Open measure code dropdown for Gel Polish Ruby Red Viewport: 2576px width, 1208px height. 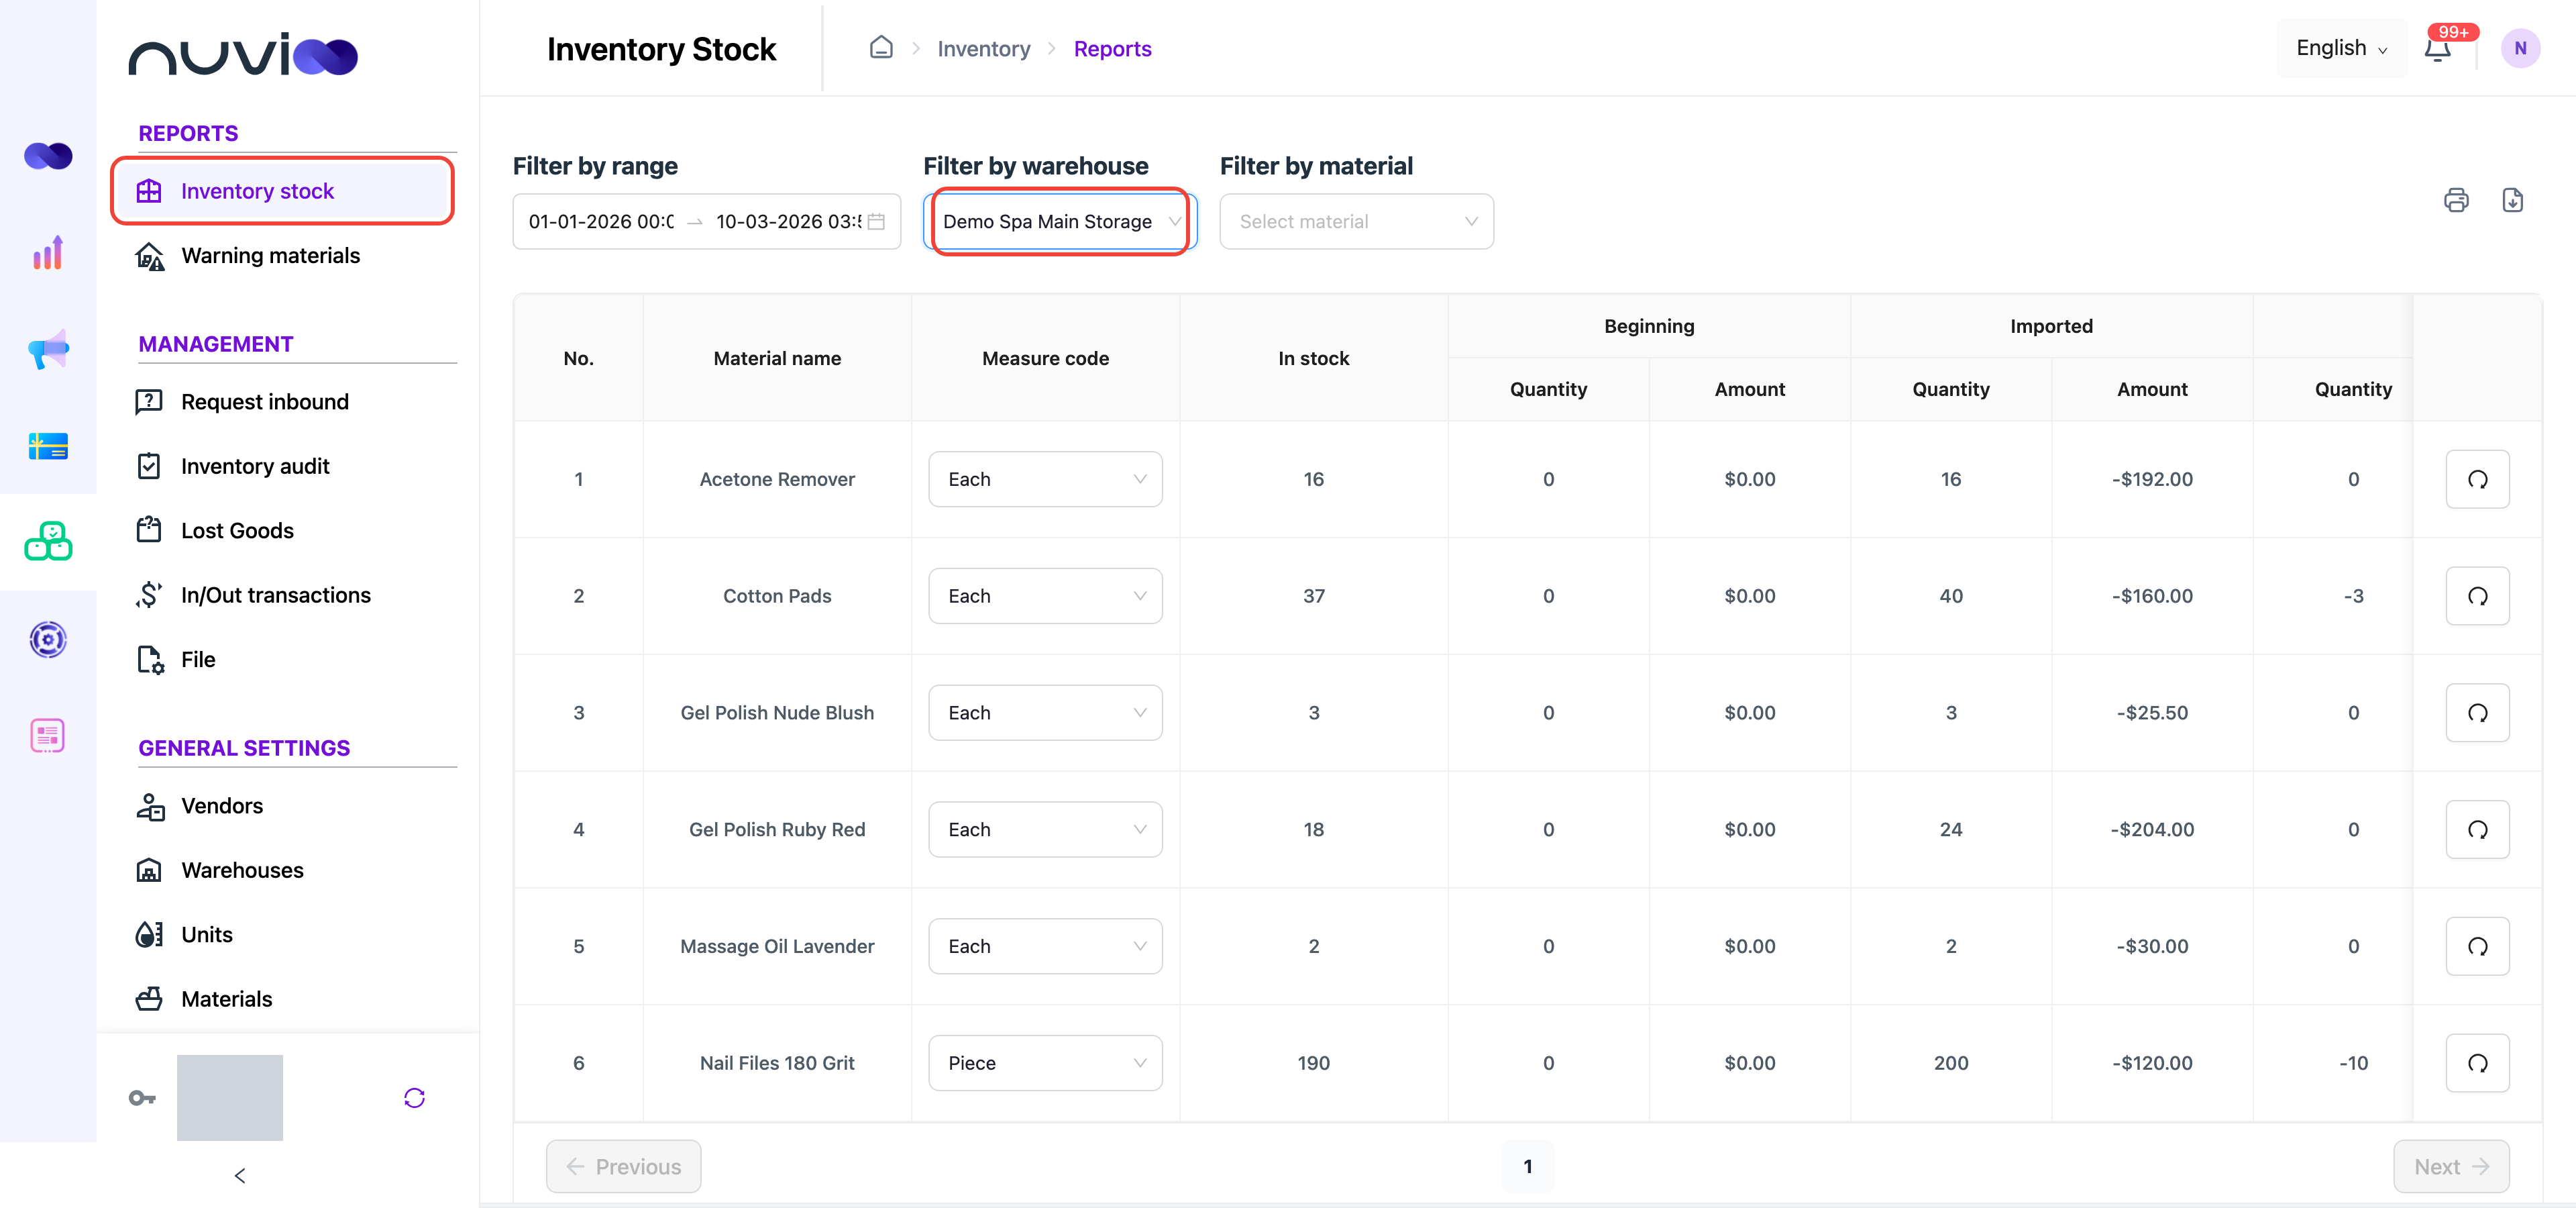pos(1045,830)
